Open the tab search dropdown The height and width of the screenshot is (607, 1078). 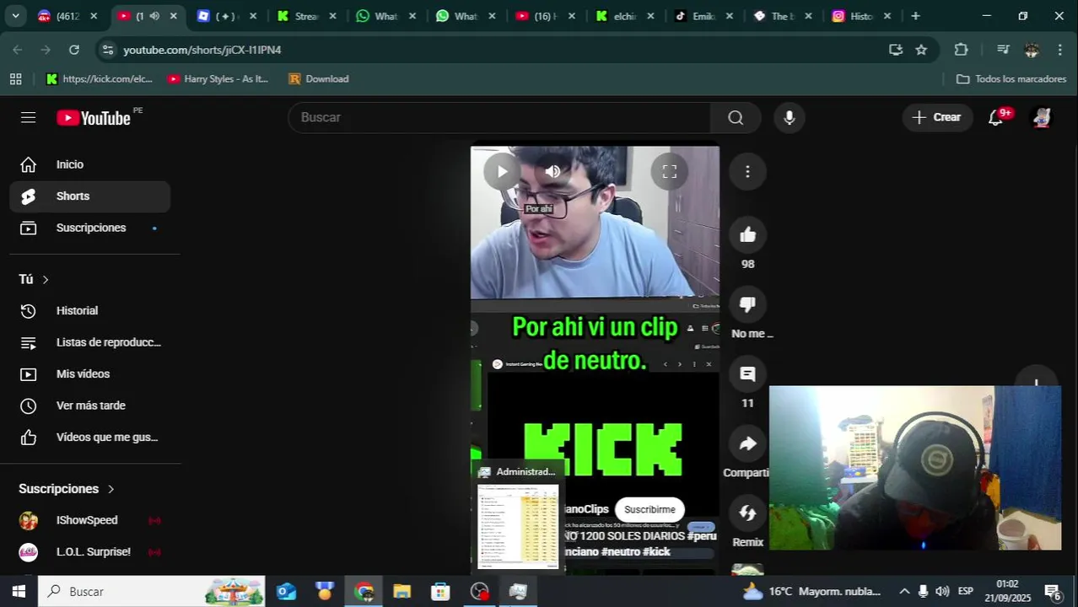pos(15,16)
